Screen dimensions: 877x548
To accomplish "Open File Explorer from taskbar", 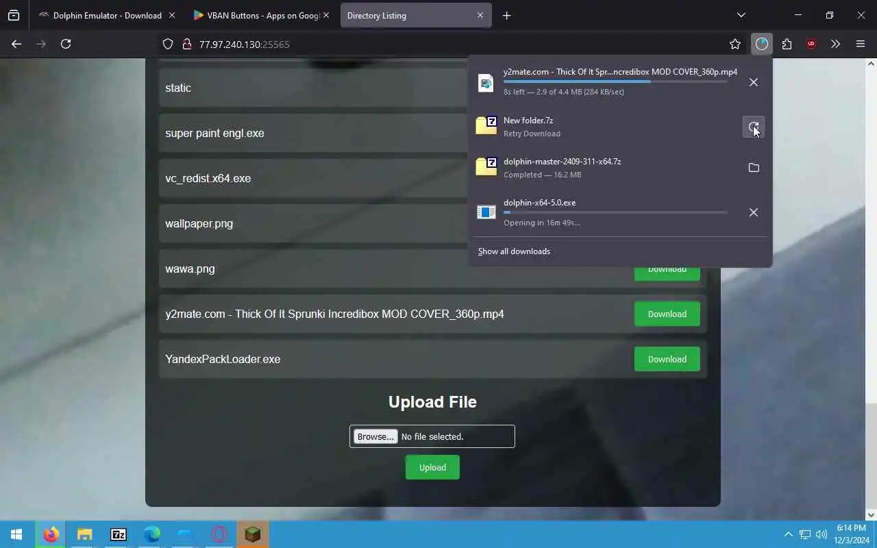I will pos(84,534).
